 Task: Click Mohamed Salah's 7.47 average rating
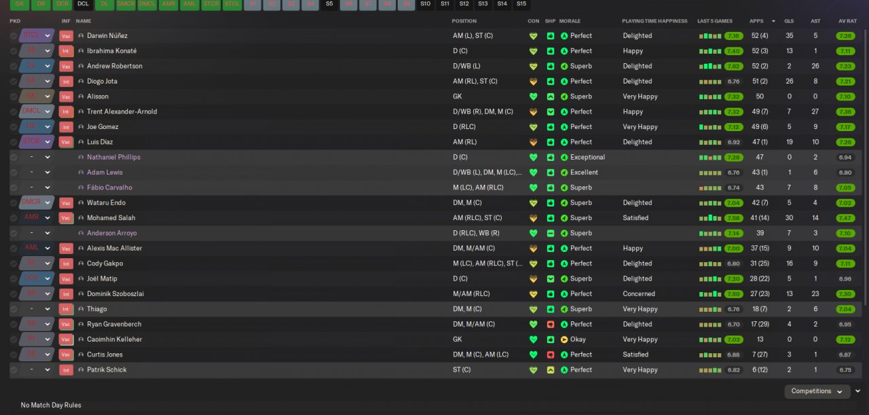(x=846, y=218)
